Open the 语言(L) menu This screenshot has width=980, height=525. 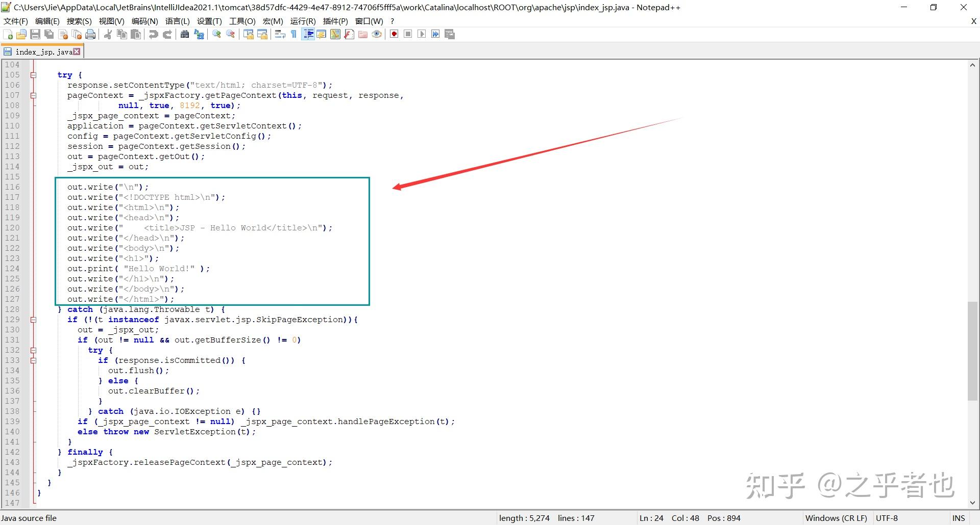tap(177, 21)
